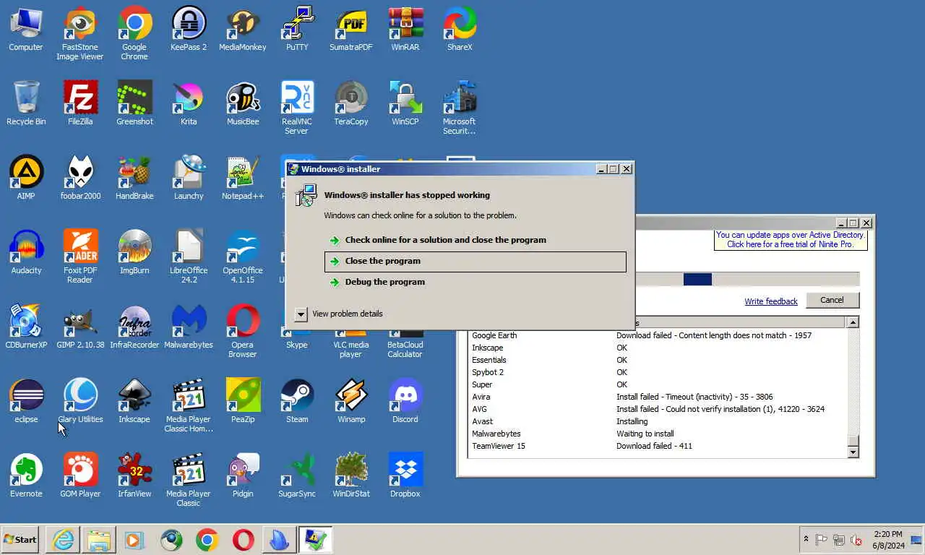Select the Recycle Bin icon
Image resolution: width=925 pixels, height=555 pixels.
click(26, 103)
